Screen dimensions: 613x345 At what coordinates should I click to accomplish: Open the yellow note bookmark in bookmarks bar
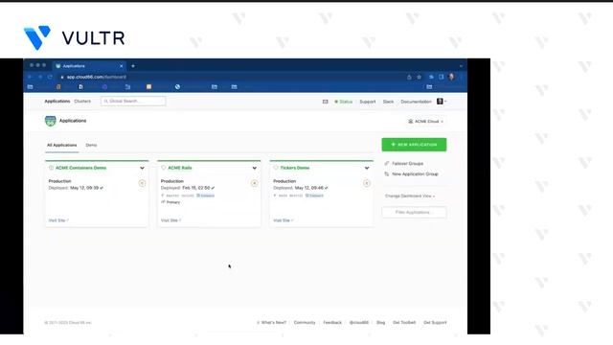click(149, 87)
